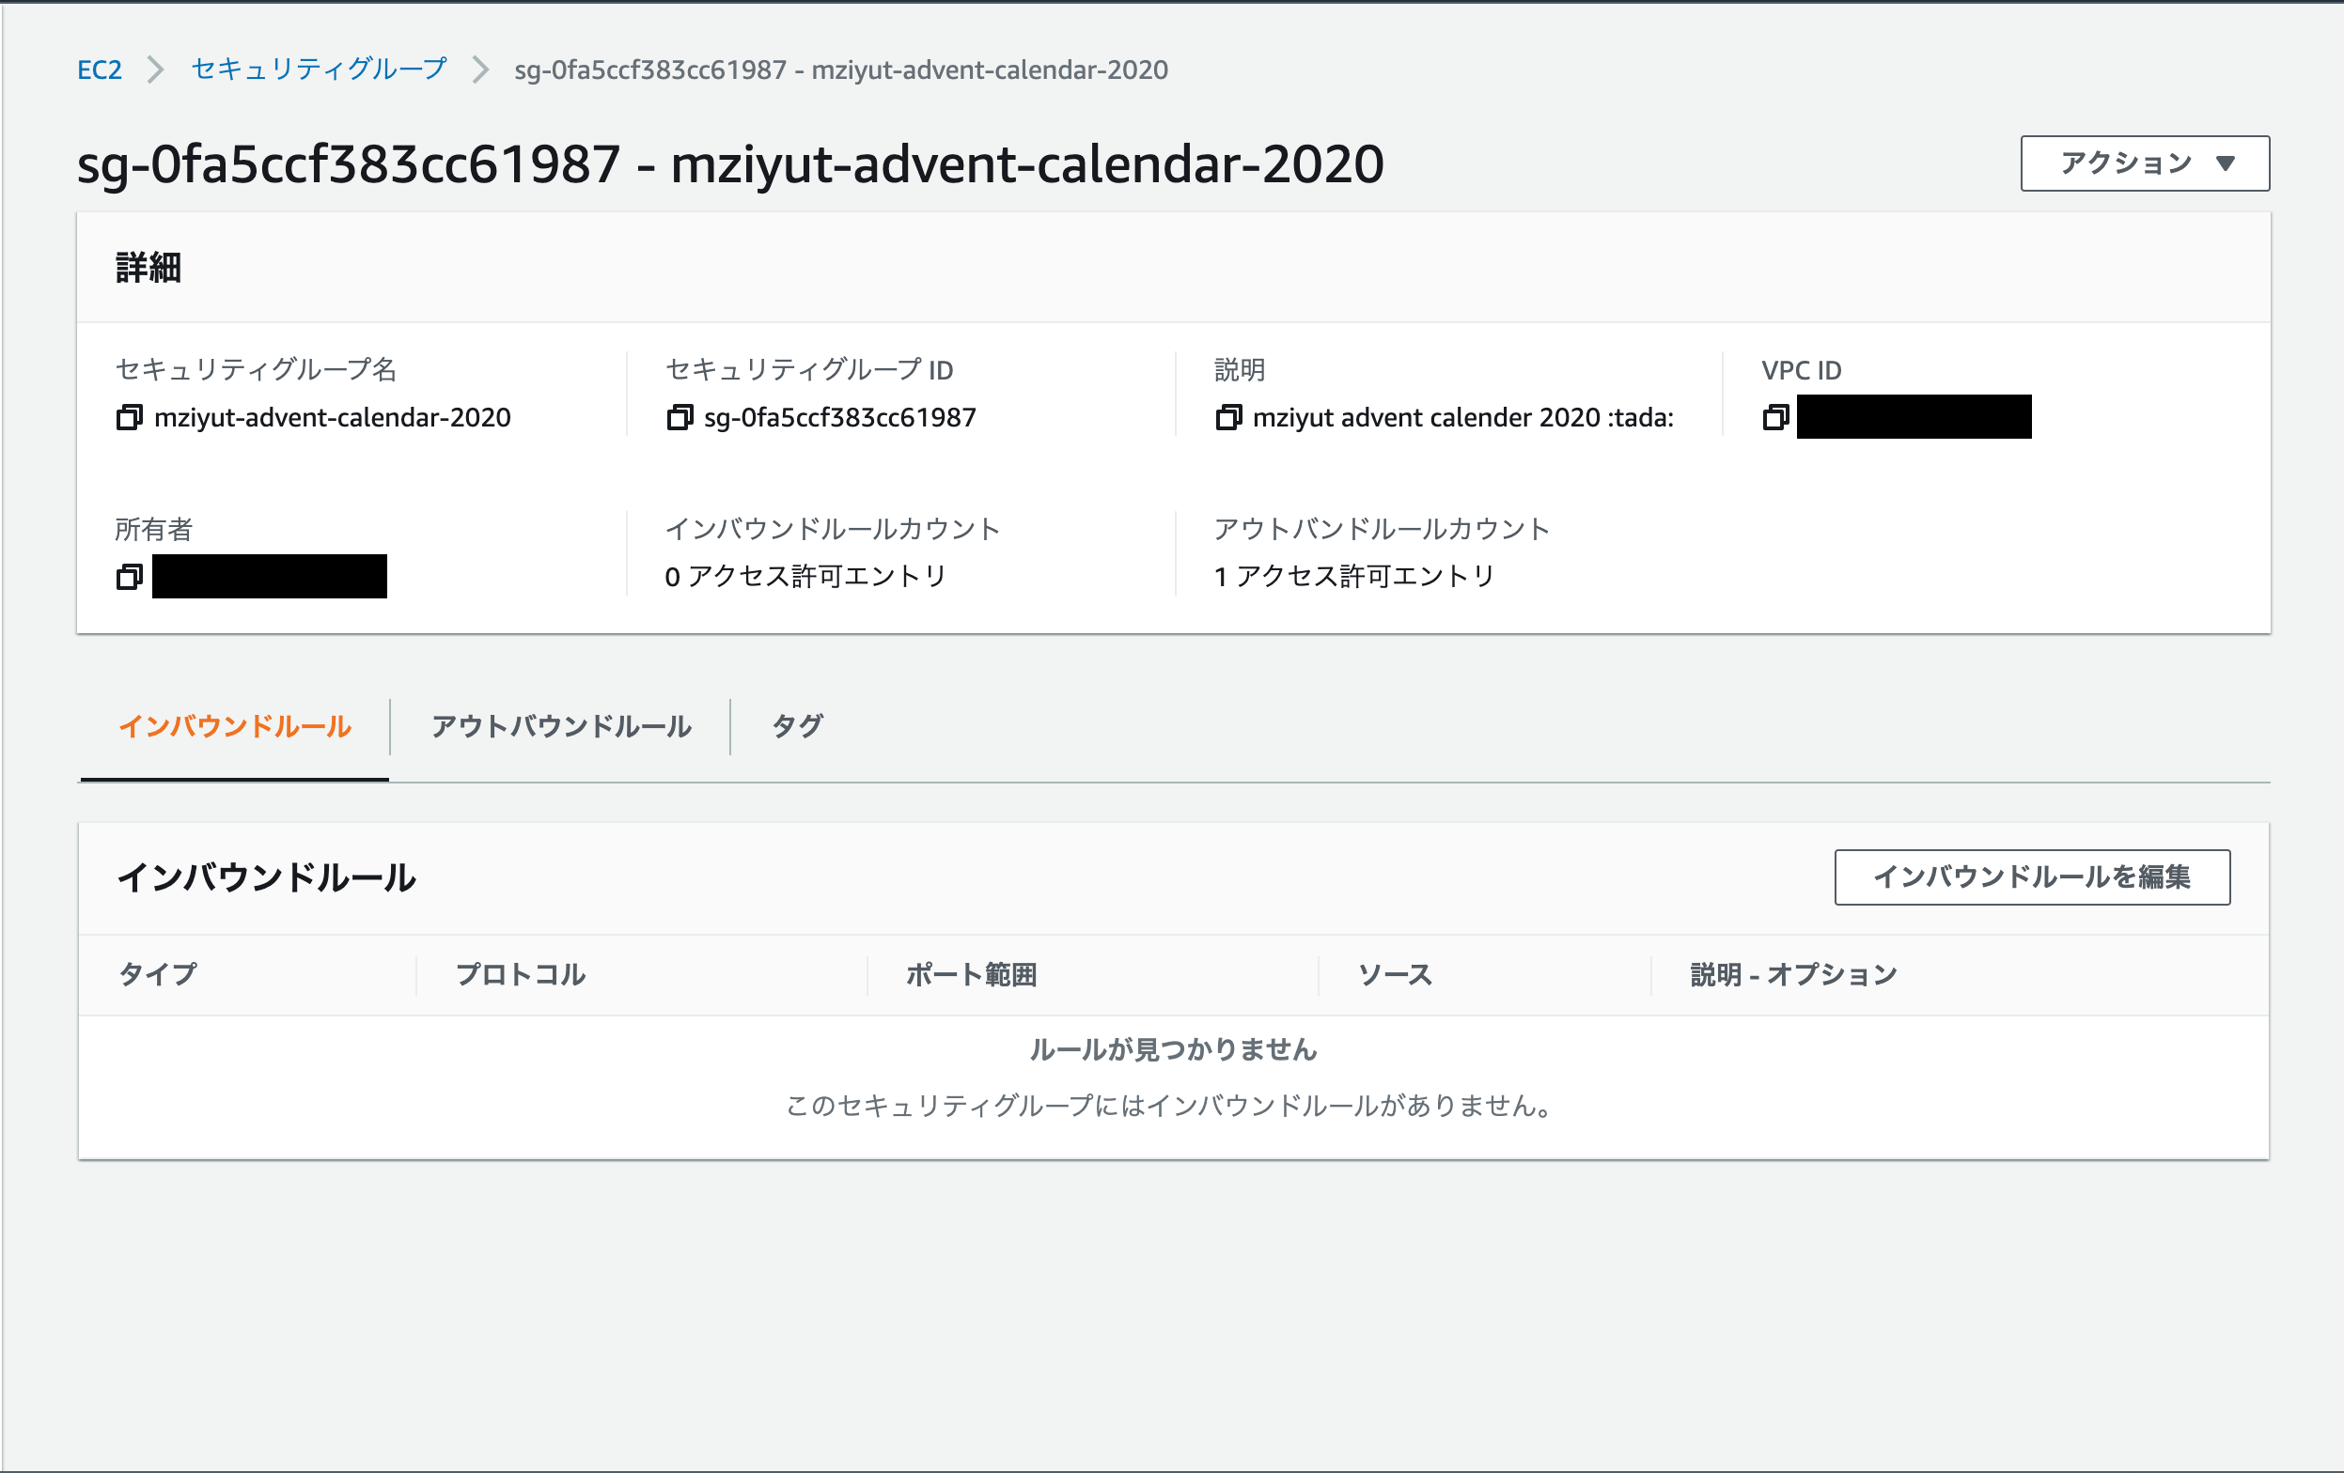The width and height of the screenshot is (2344, 1473).
Task: Select the インバウンドルール tab
Action: pos(235,726)
